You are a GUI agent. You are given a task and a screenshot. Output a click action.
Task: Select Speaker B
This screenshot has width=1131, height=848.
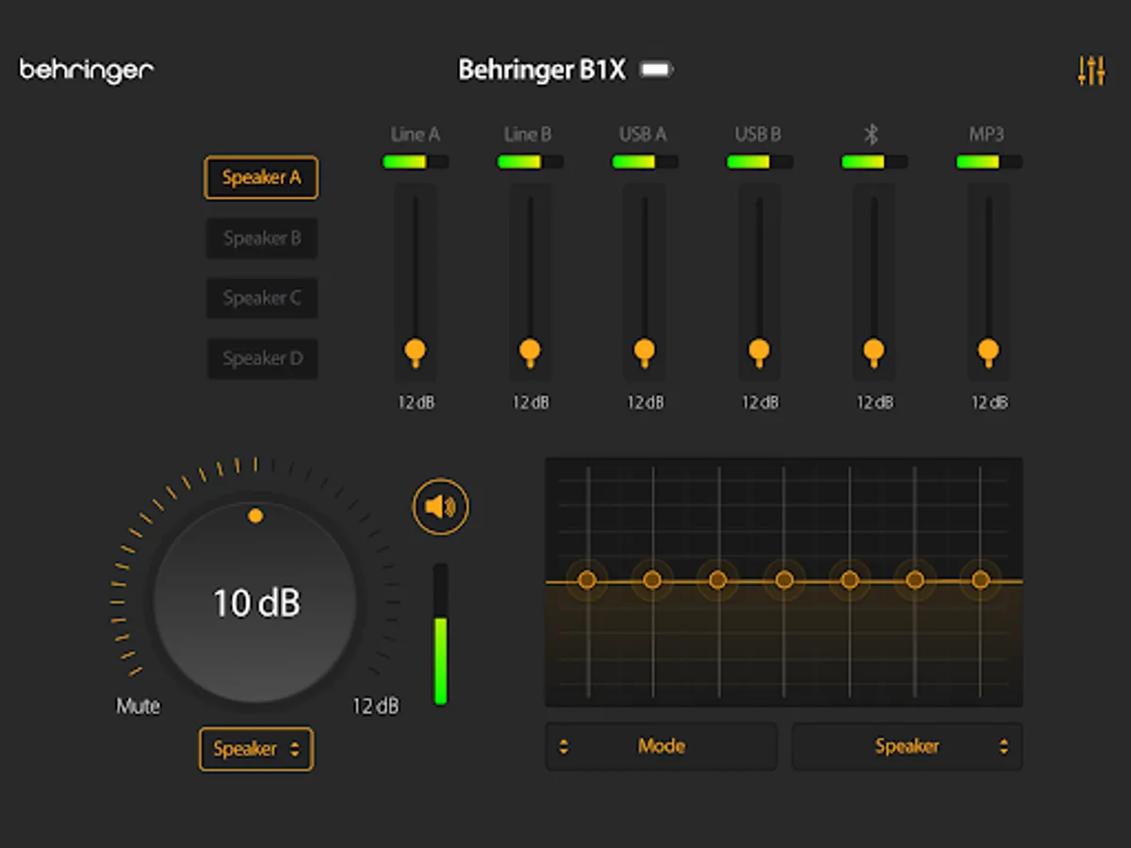click(x=261, y=238)
